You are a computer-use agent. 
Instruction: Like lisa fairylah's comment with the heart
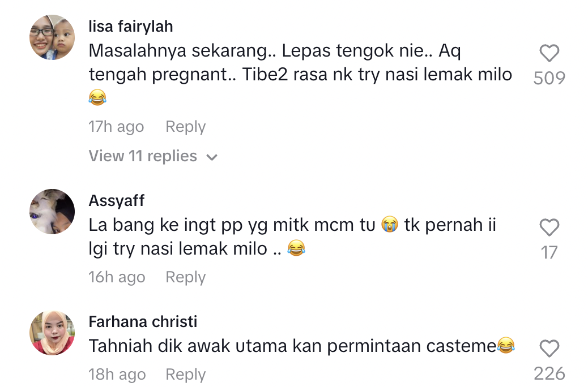click(x=549, y=54)
